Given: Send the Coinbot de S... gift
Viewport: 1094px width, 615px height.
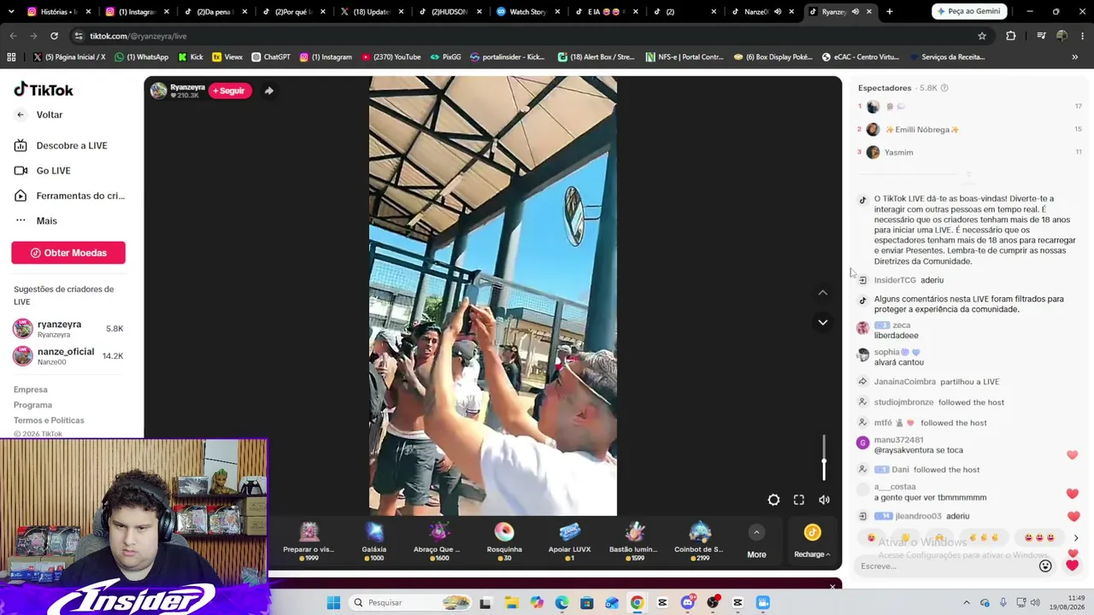Looking at the screenshot, I should (699, 542).
